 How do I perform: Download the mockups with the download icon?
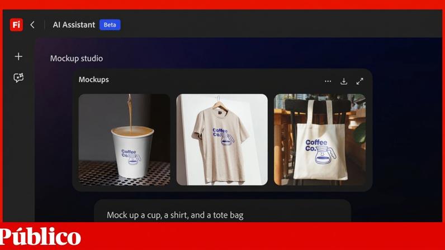pyautogui.click(x=344, y=81)
